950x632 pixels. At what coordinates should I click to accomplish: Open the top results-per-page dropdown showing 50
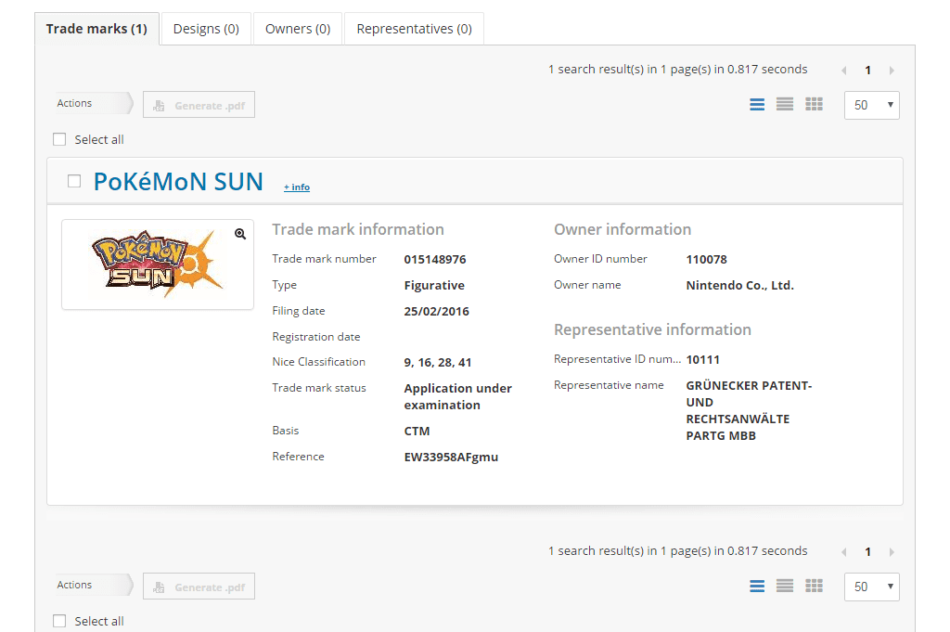872,106
